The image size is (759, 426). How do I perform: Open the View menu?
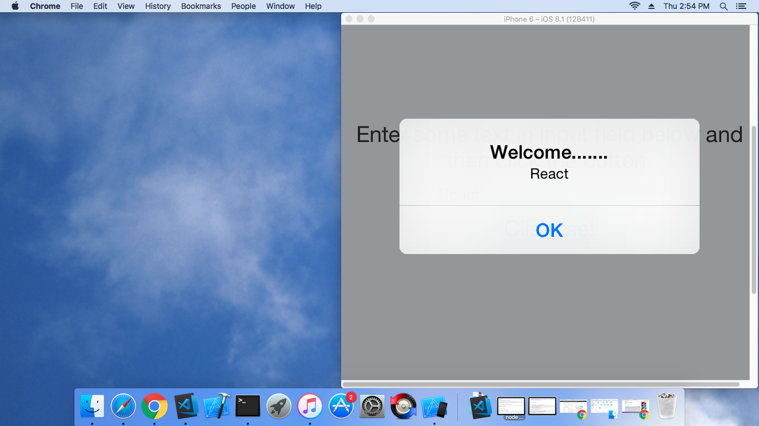[126, 6]
